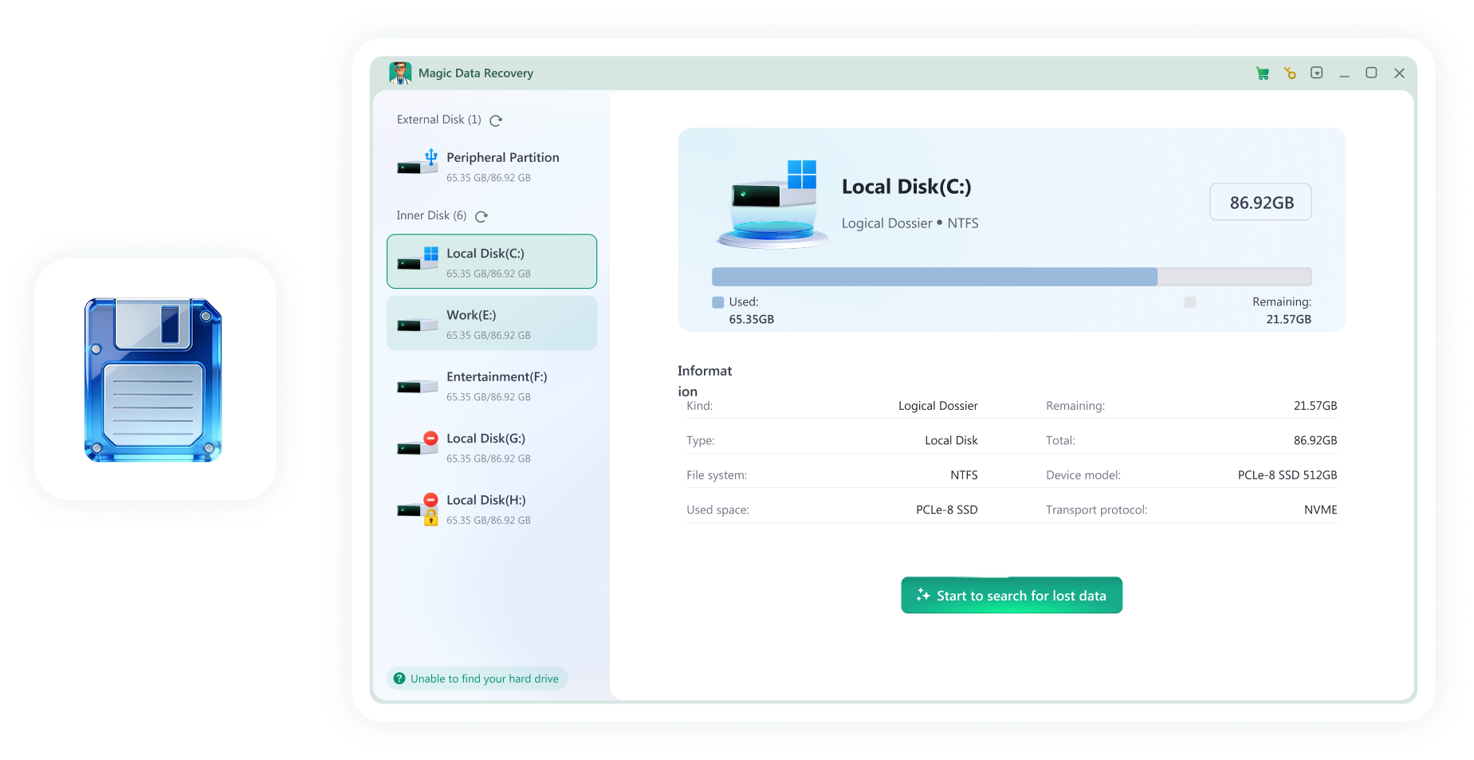Click the 86.92GB capacity badge

pos(1260,203)
